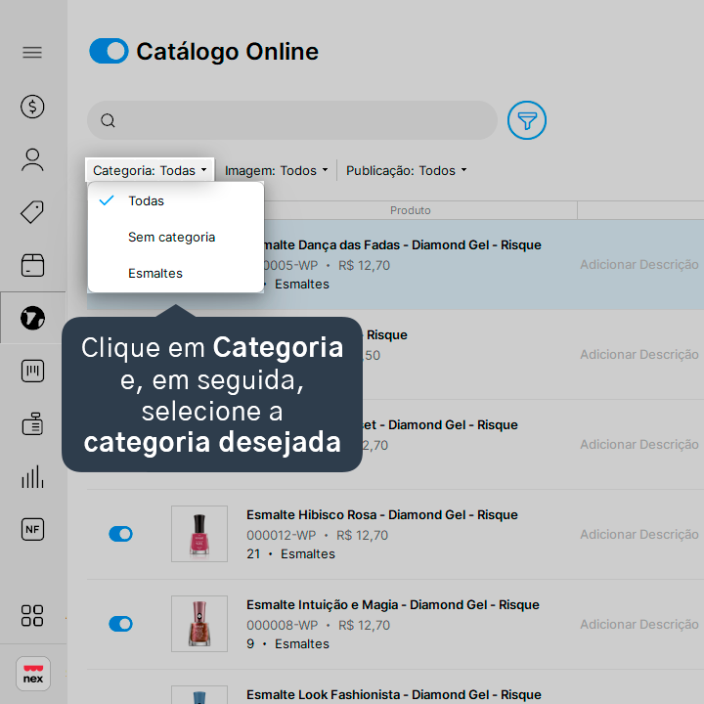Add description for Esmalte Intuição e Magia
This screenshot has width=704, height=704.
(638, 624)
